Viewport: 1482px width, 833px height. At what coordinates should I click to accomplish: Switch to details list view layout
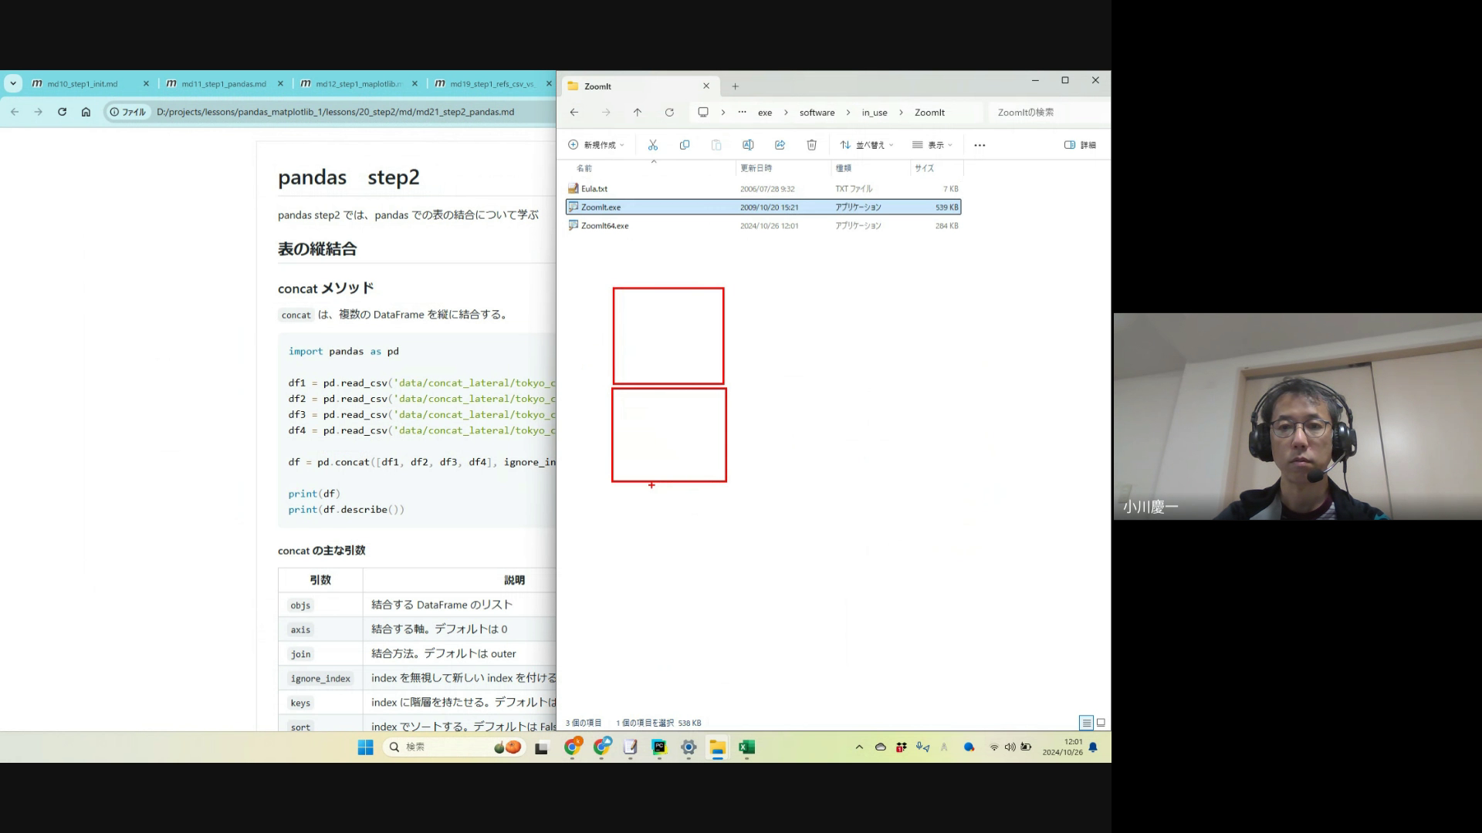click(1086, 723)
